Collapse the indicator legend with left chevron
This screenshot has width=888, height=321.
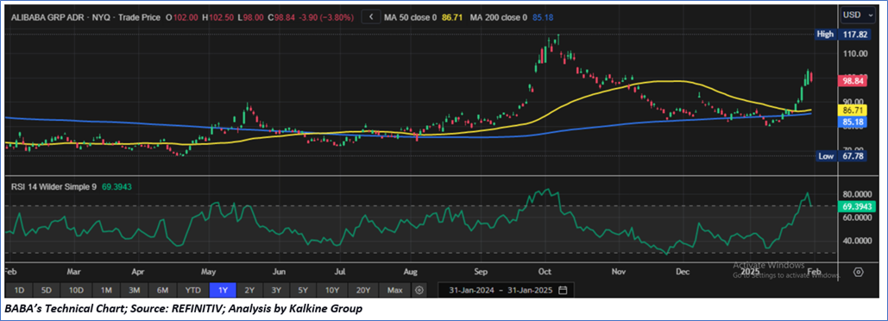371,17
